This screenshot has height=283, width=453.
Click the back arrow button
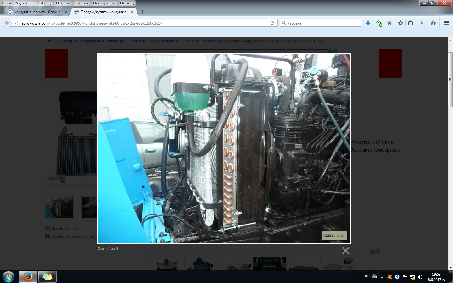pos(7,23)
